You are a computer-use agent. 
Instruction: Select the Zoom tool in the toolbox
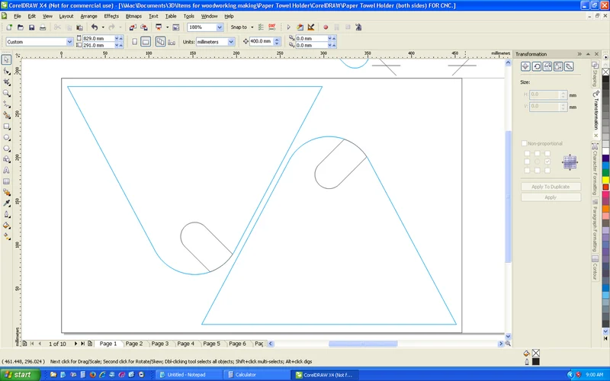point(7,93)
